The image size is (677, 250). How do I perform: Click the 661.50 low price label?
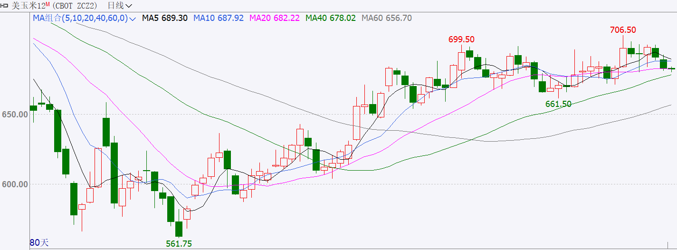pos(558,104)
